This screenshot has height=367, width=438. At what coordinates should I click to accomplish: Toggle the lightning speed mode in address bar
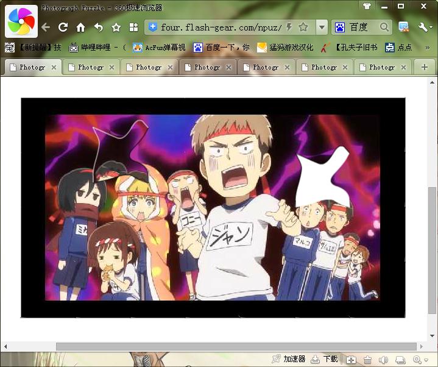click(x=289, y=27)
